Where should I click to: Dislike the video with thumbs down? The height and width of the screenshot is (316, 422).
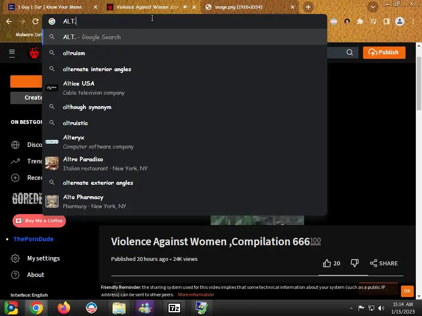pyautogui.click(x=354, y=263)
